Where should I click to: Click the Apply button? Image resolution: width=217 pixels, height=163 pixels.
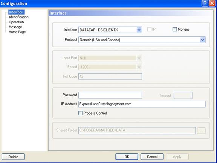177,157
